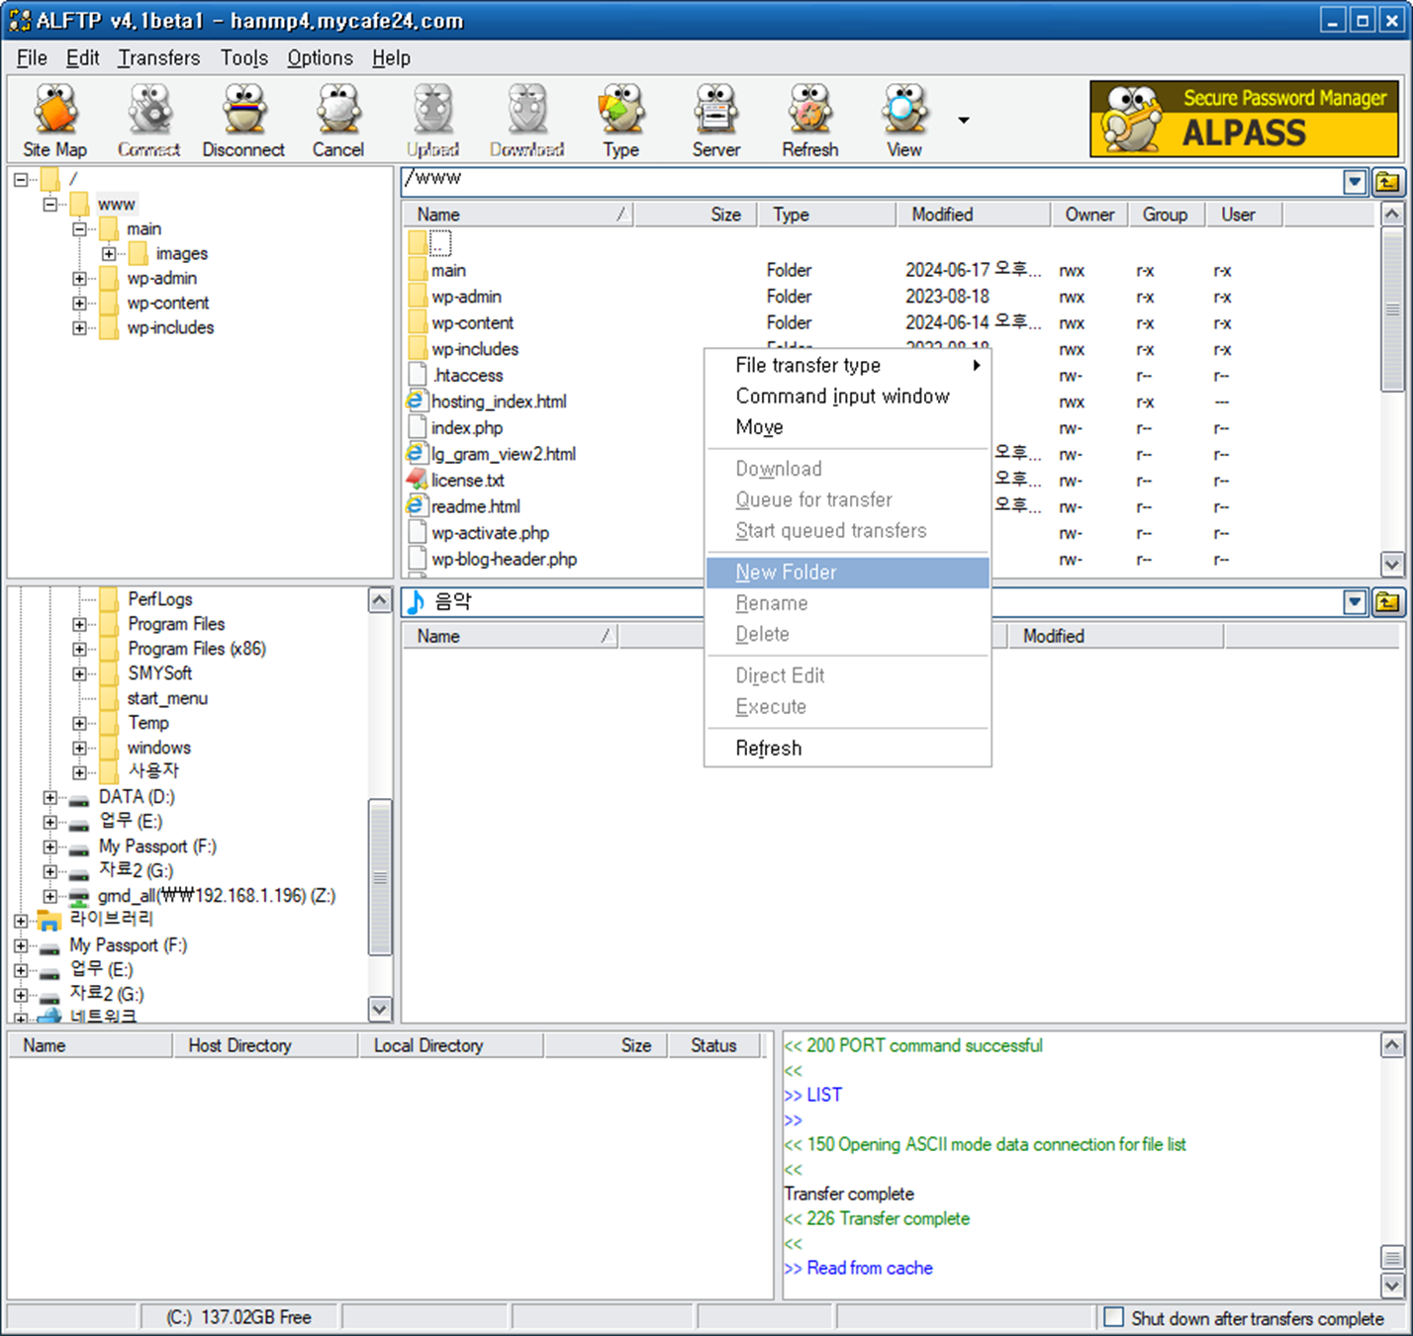The height and width of the screenshot is (1336, 1413).
Task: Open the toolbar overflow dropdown arrow
Action: (963, 121)
